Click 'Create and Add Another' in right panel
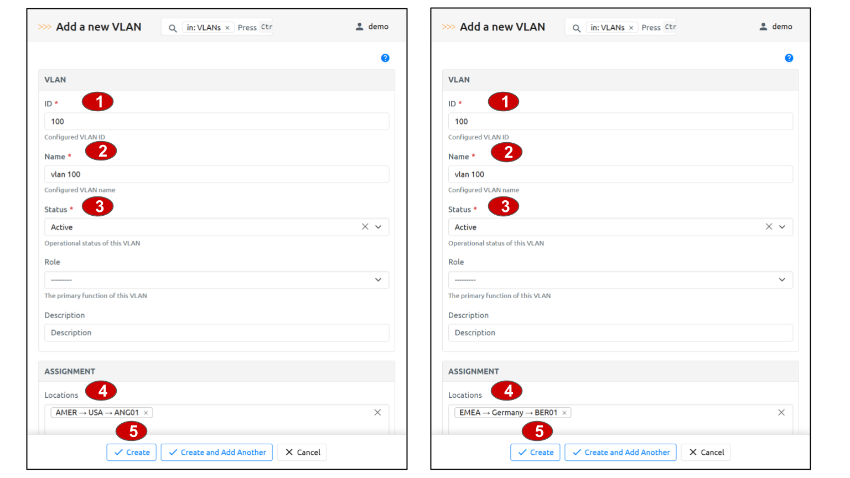 click(x=620, y=452)
